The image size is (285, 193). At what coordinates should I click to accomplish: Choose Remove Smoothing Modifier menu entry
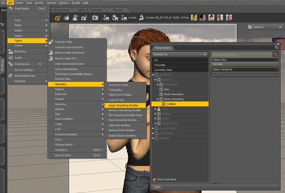tap(125, 110)
